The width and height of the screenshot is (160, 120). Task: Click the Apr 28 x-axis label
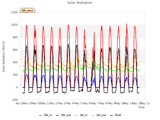20,103
